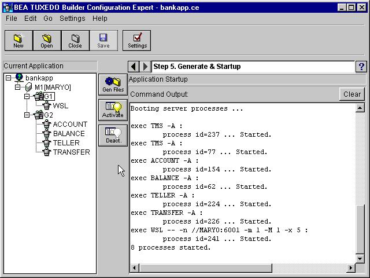Click the TRANSFER server icon
The height and width of the screenshot is (278, 370).
47,152
